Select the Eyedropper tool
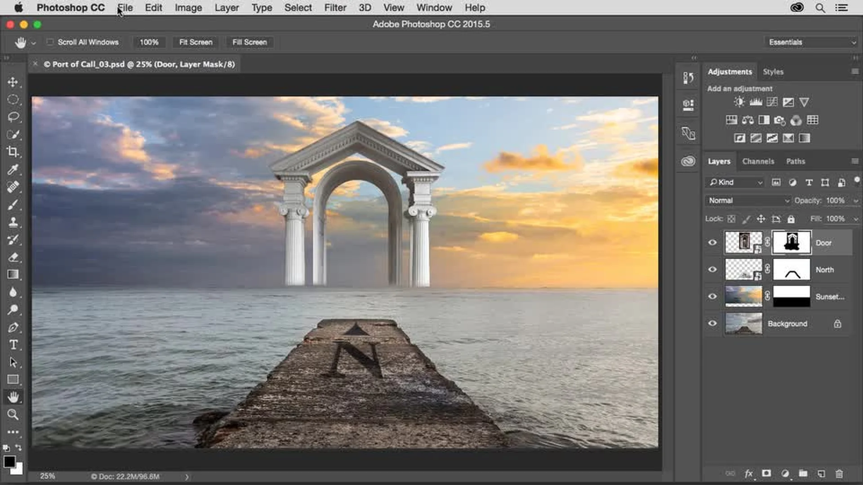The height and width of the screenshot is (485, 863). point(13,169)
